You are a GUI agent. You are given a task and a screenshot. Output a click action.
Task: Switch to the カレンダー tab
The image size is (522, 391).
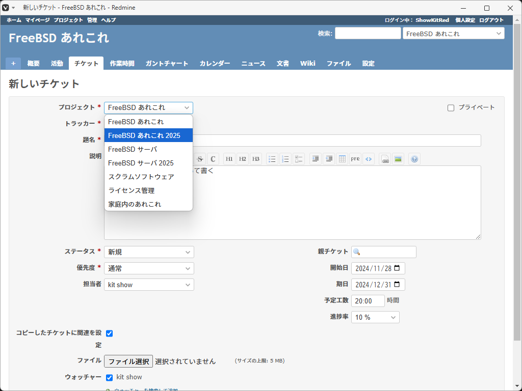point(215,63)
